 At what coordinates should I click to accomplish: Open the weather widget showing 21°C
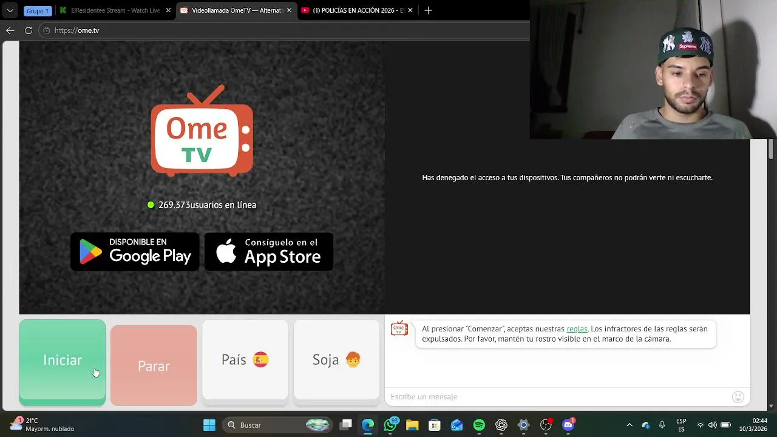42,425
